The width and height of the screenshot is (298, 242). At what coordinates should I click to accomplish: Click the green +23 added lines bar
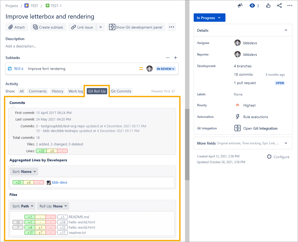(41, 151)
